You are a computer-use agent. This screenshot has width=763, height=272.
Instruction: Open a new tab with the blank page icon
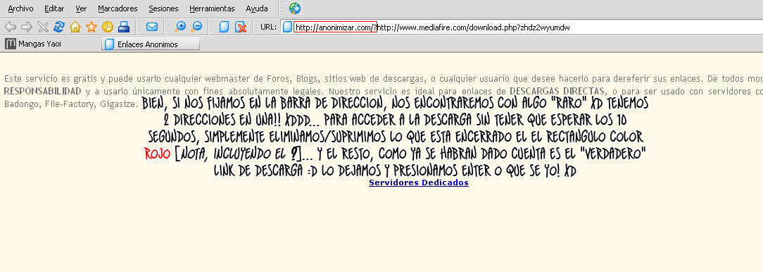click(x=224, y=27)
